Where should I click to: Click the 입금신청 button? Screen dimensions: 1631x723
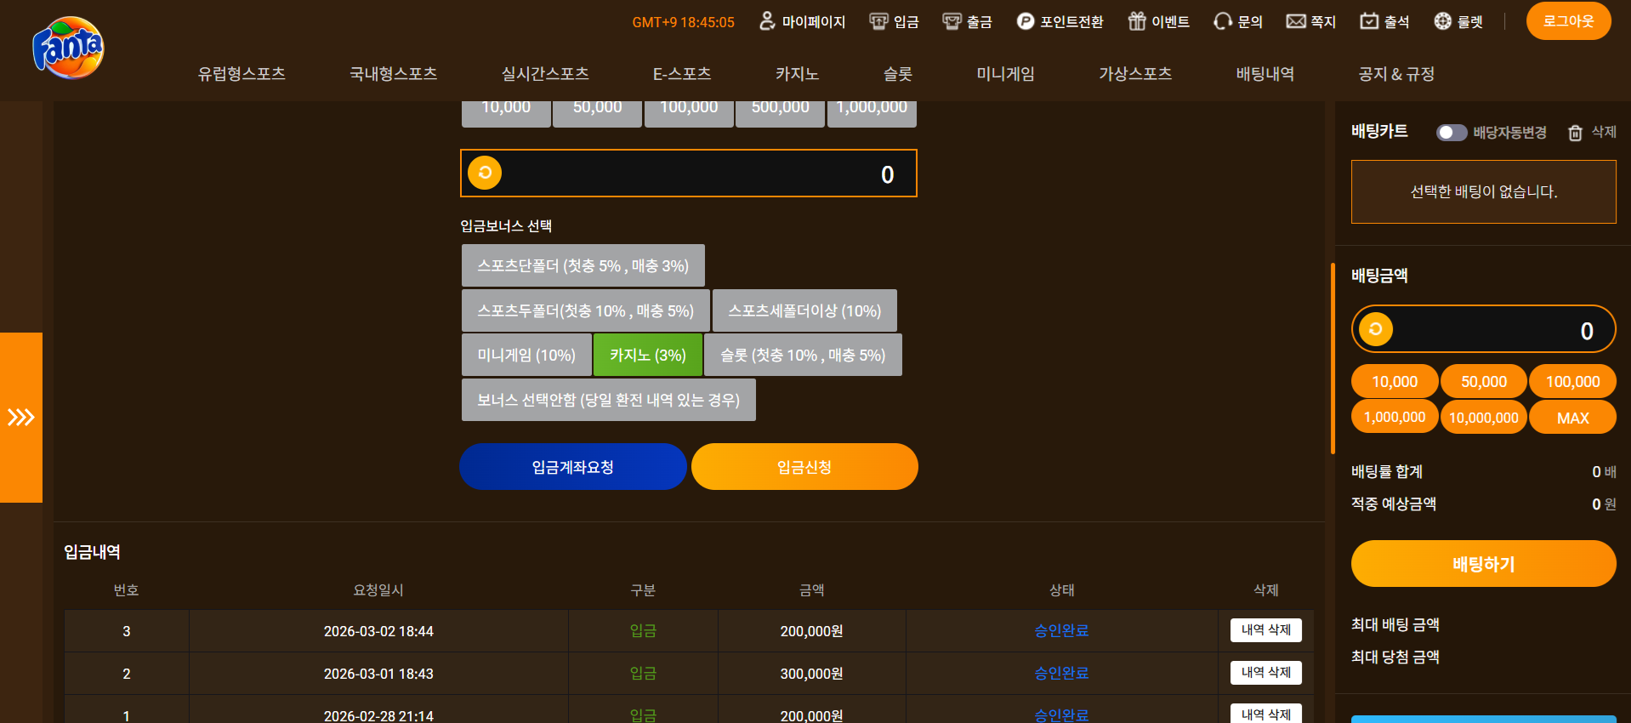click(x=804, y=467)
